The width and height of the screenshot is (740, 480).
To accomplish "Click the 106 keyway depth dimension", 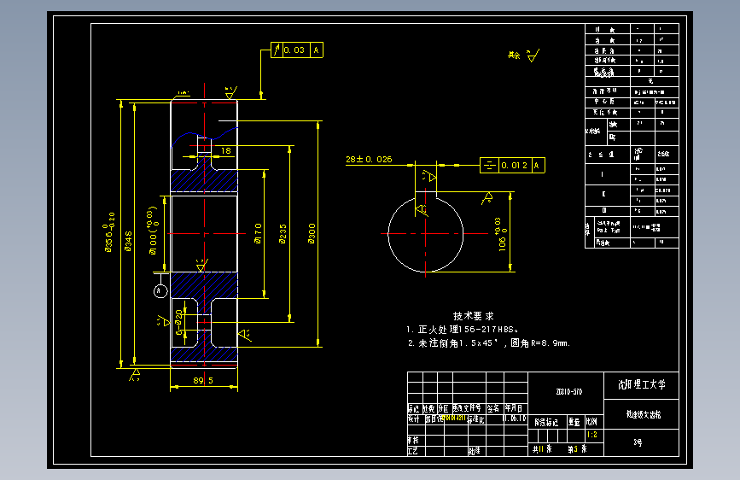I will pyautogui.click(x=502, y=234).
